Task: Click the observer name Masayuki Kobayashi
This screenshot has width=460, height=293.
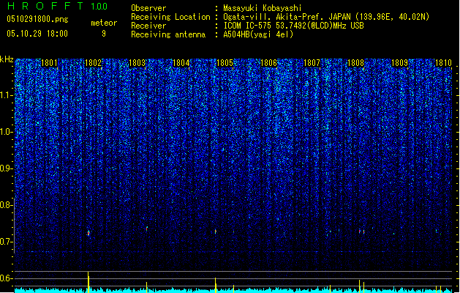Action: click(x=263, y=8)
